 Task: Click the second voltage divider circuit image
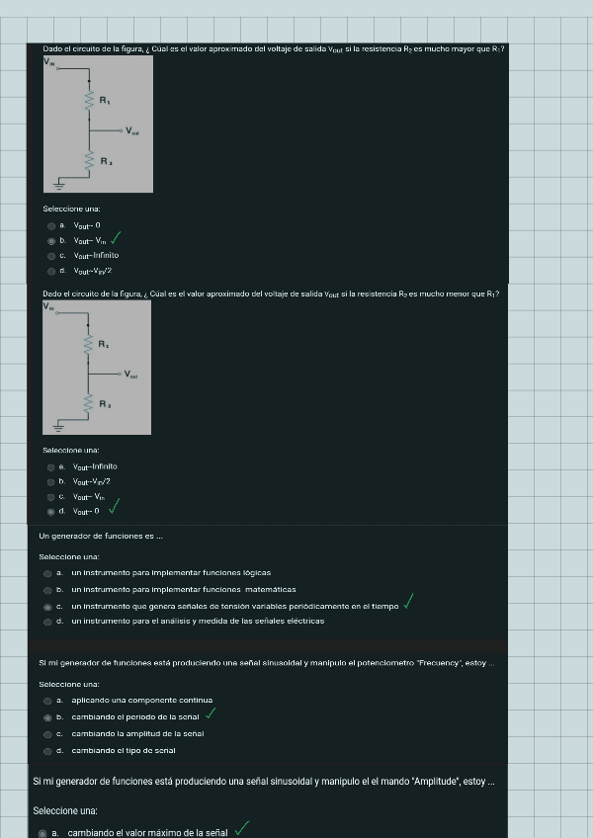(97, 367)
